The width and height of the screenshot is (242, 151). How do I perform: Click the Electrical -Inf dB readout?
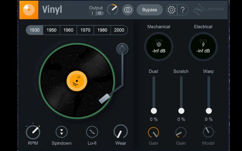tap(203, 51)
